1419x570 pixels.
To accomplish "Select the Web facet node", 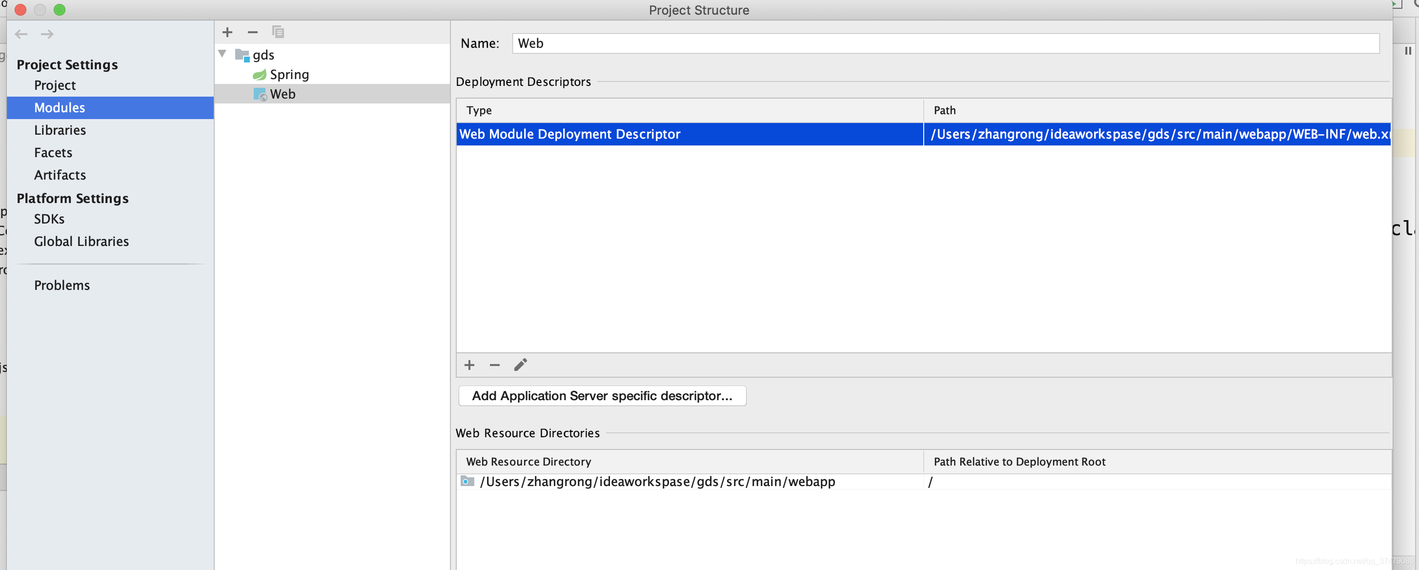I will click(282, 94).
